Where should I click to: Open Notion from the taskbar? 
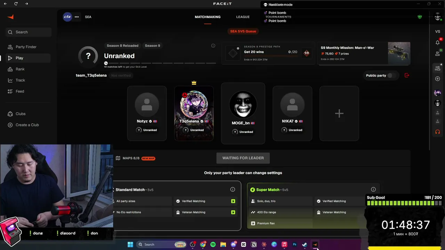point(254,244)
